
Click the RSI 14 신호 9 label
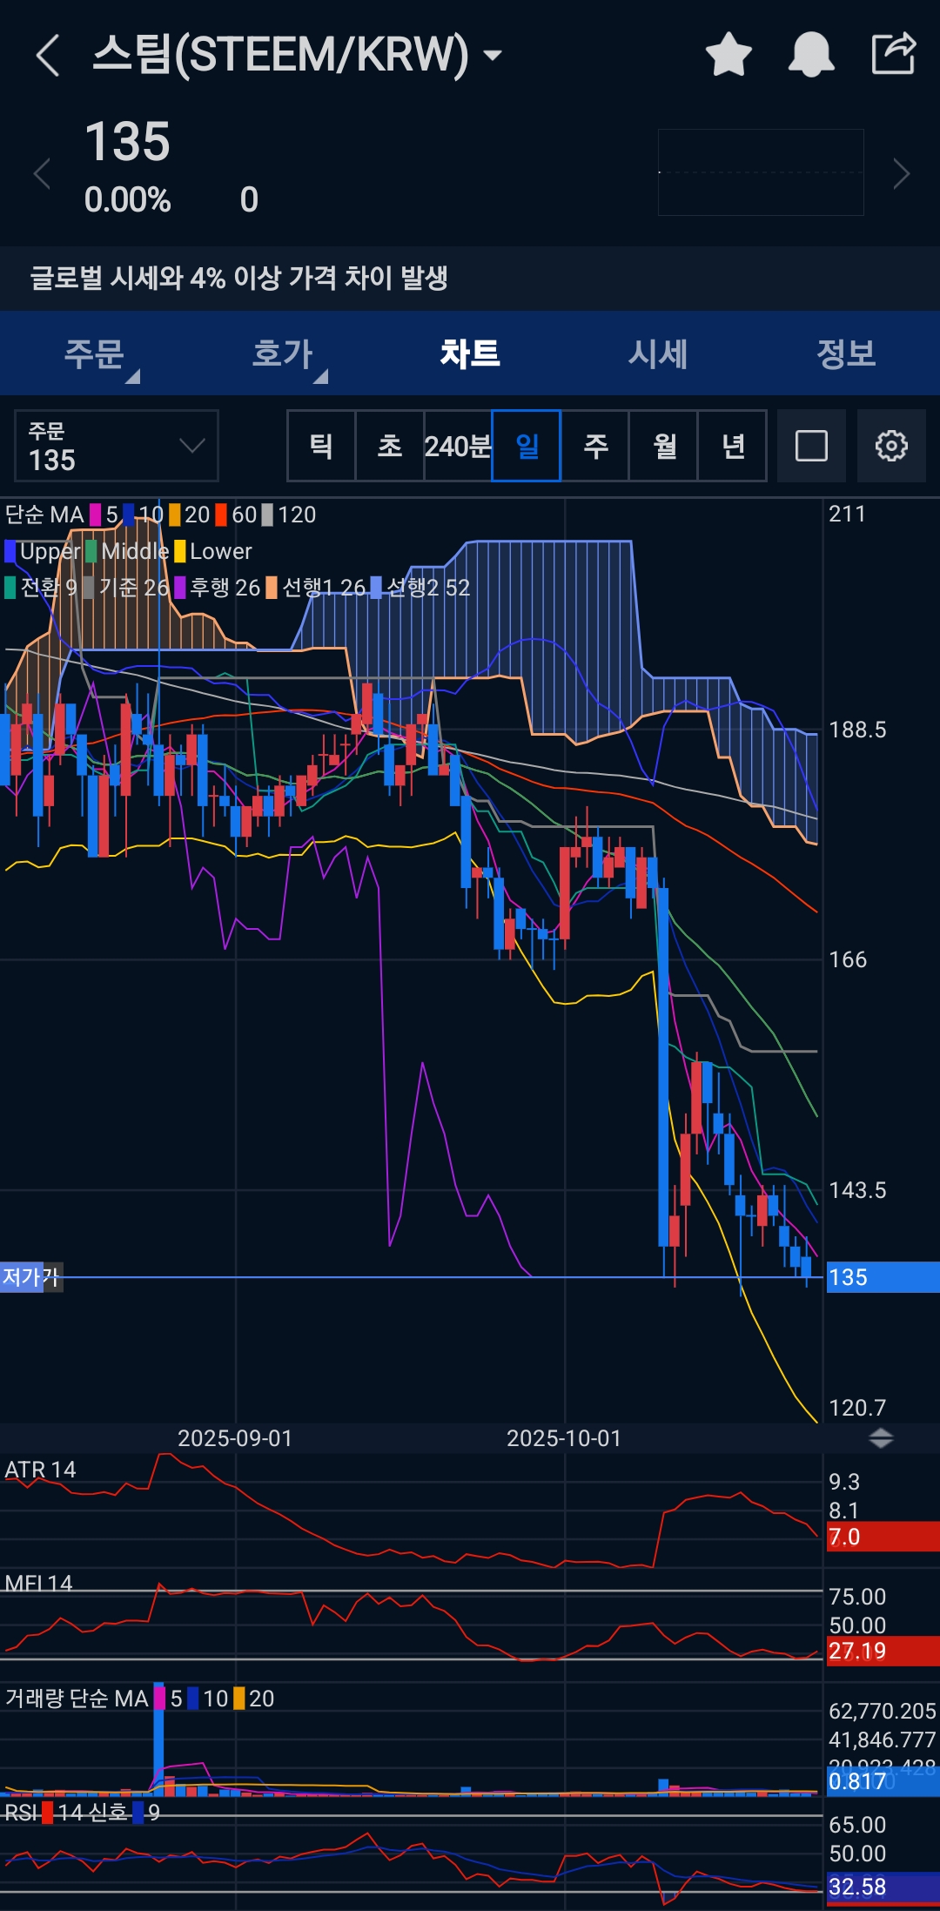click(82, 1813)
